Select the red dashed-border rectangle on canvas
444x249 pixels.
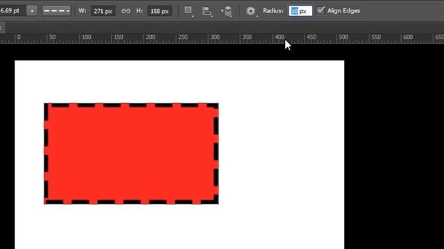(131, 154)
